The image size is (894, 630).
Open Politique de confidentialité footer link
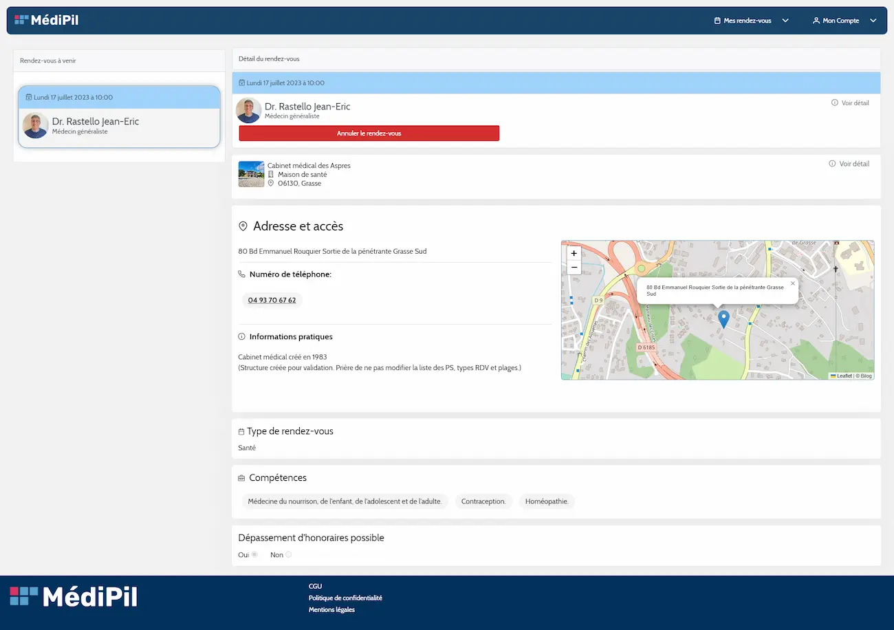[x=345, y=598]
